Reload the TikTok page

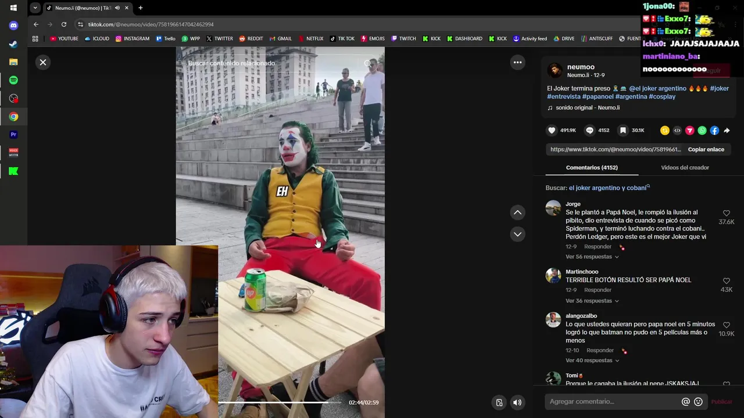[x=64, y=24]
